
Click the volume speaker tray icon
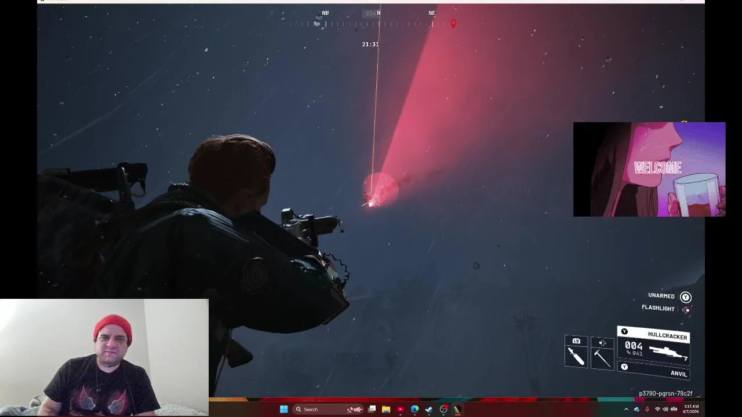665,409
